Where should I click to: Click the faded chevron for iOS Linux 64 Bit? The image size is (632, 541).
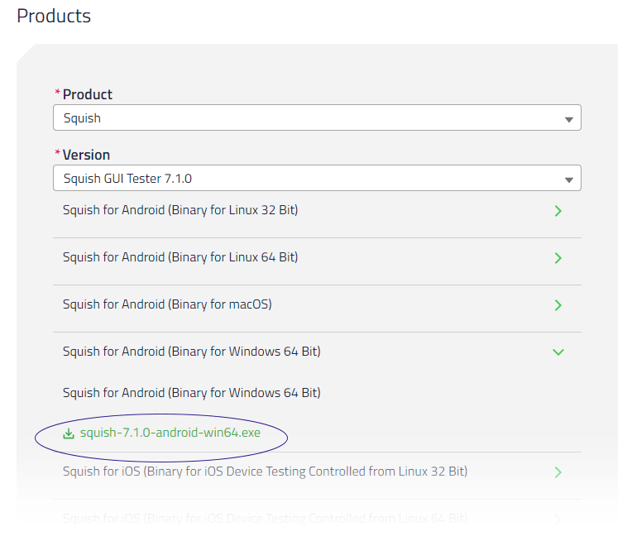pyautogui.click(x=558, y=519)
